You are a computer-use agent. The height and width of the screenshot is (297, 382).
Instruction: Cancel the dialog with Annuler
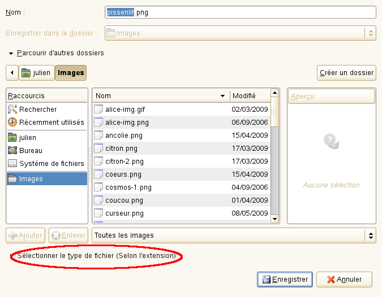click(344, 279)
